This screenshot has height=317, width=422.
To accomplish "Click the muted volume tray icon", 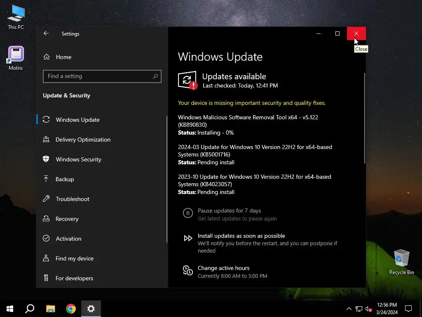I will 369,309.
